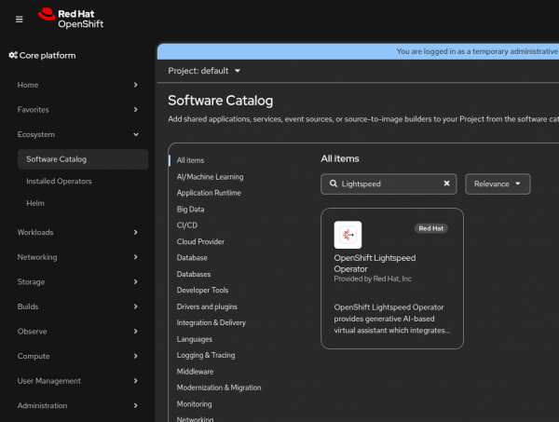Expand the User Management section

click(x=77, y=381)
